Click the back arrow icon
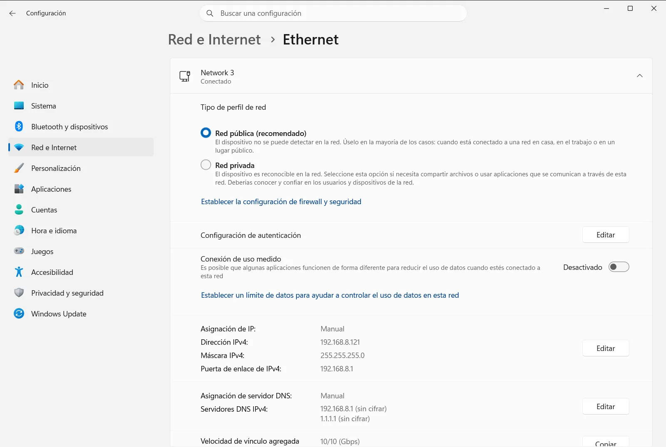 point(12,13)
